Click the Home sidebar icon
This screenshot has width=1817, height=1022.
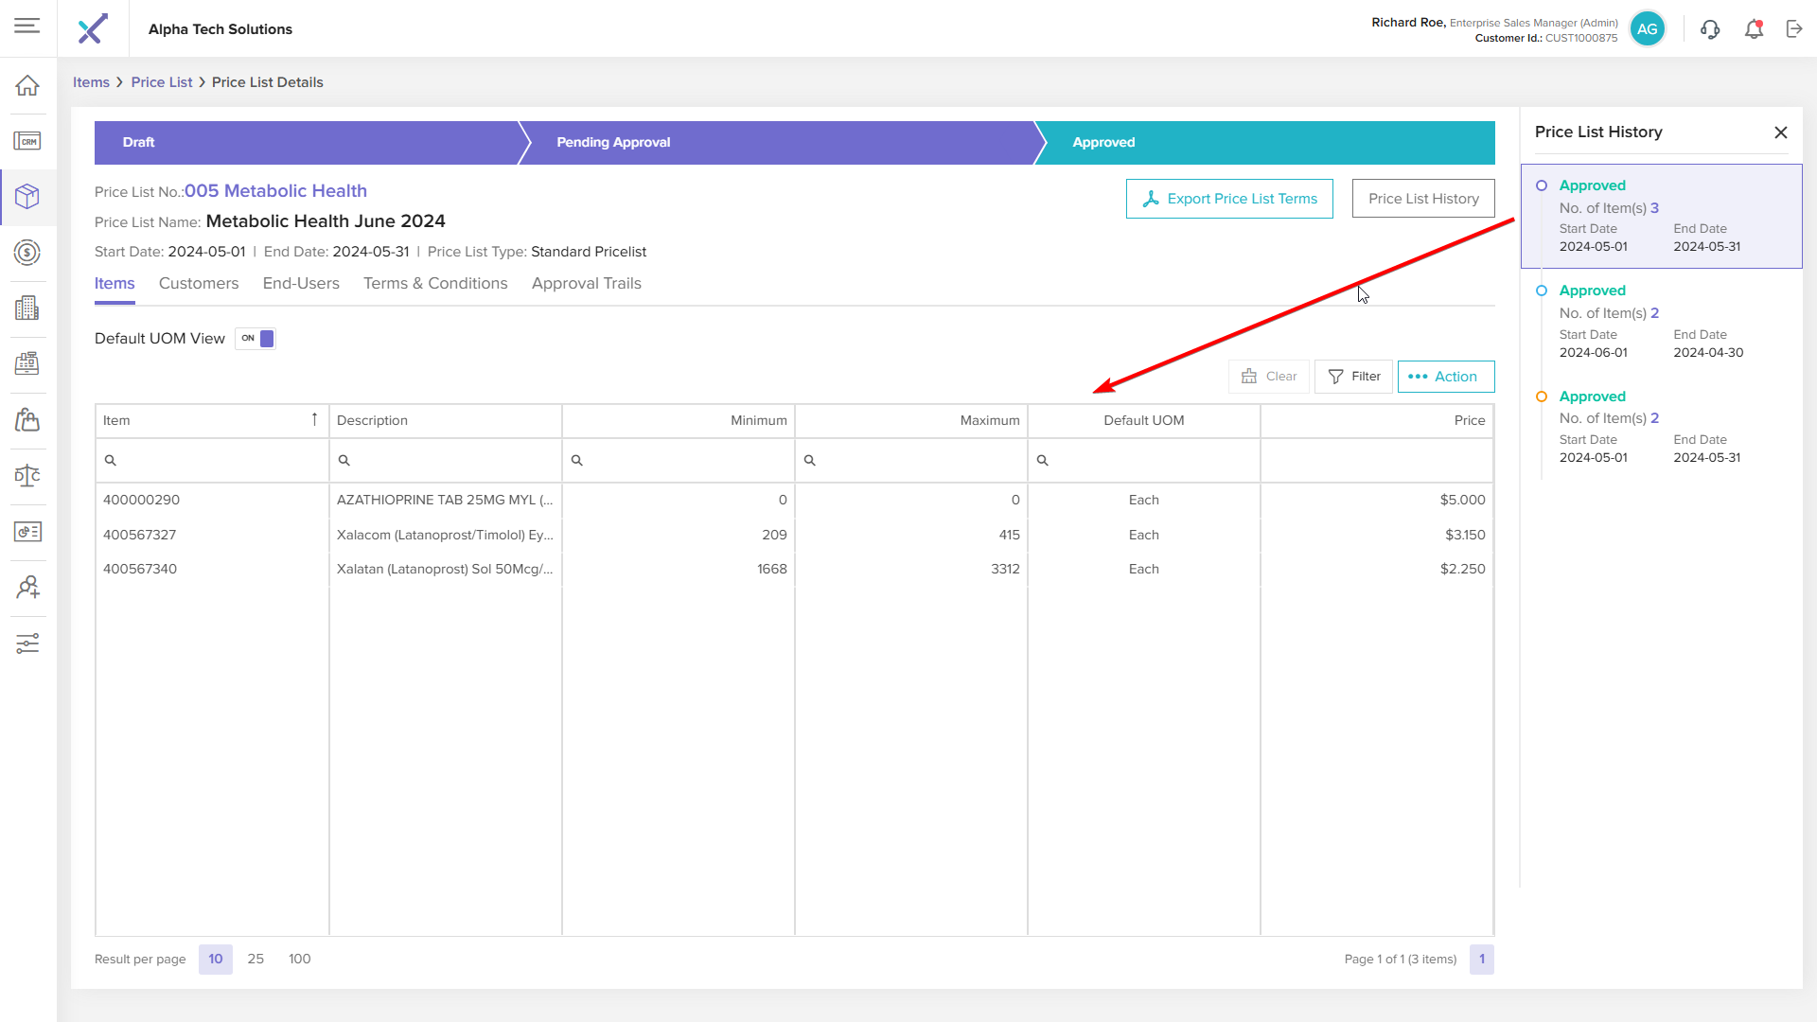pyautogui.click(x=27, y=85)
